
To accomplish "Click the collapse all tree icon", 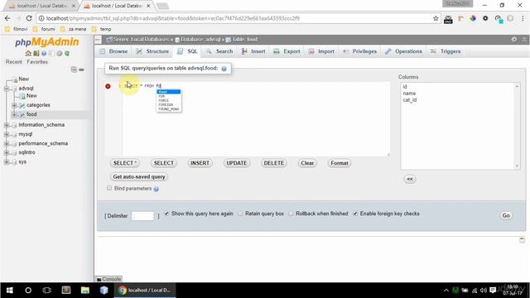I will click(x=74, y=70).
